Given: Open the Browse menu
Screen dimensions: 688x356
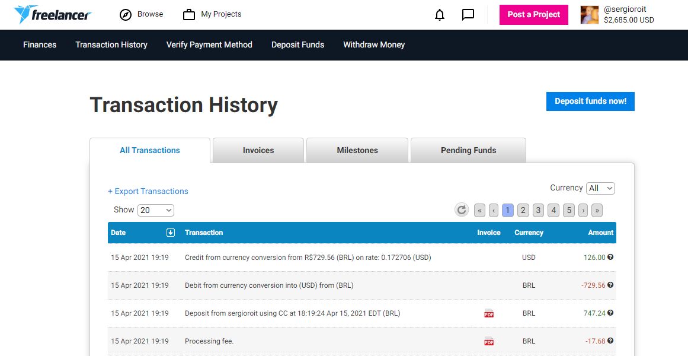Looking at the screenshot, I should coord(142,14).
